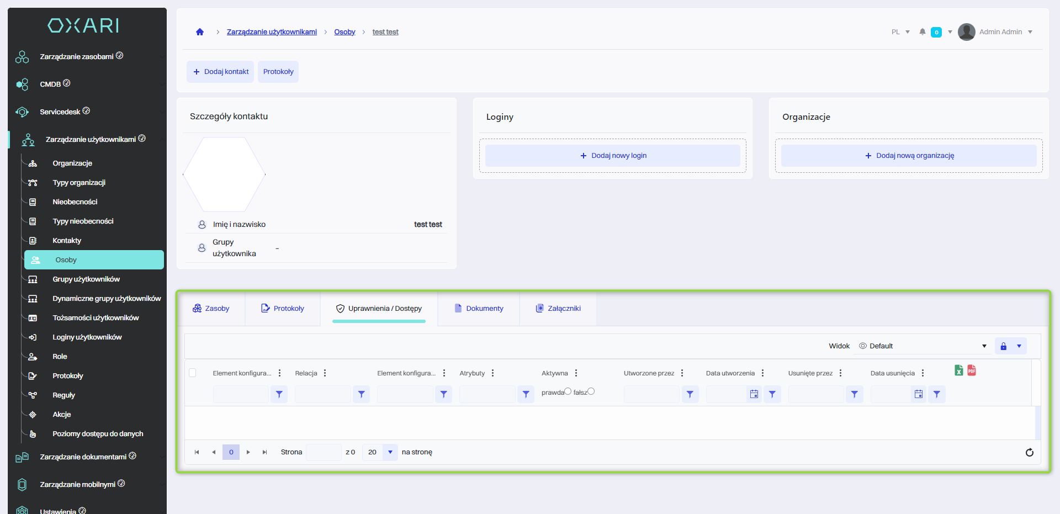Export table to Excel icon
This screenshot has width=1060, height=514.
click(x=959, y=370)
